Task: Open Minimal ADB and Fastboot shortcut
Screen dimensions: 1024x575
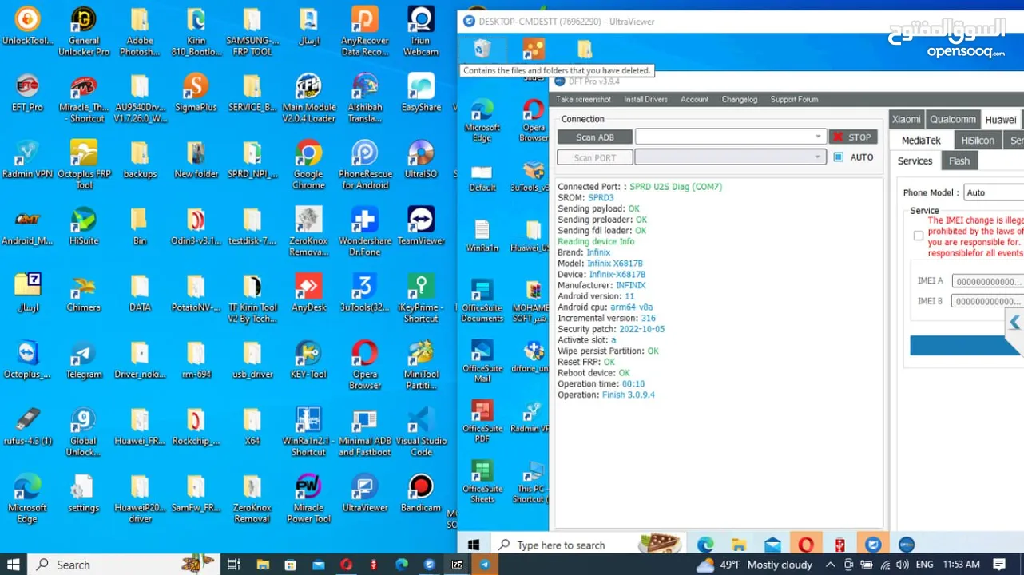Action: click(x=365, y=432)
